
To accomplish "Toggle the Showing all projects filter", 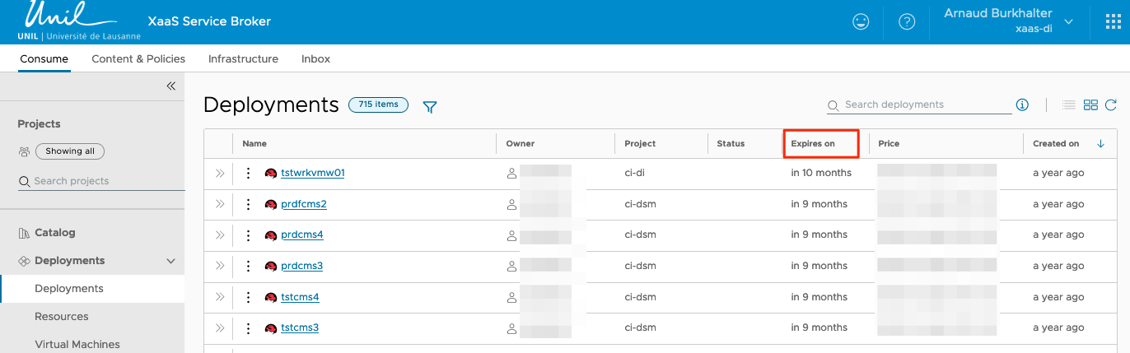I will tap(70, 151).
